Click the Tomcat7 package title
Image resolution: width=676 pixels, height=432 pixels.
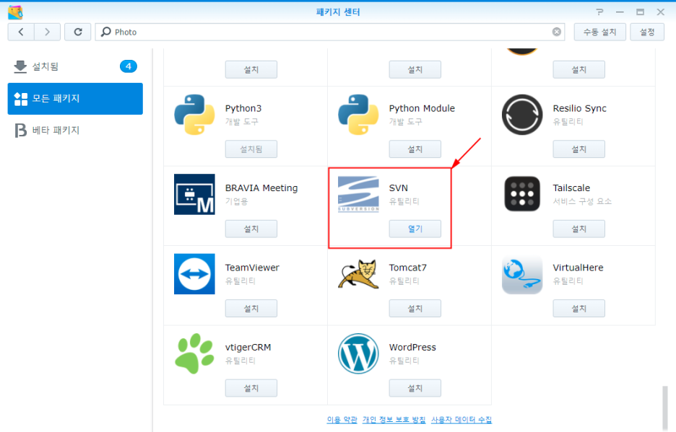tap(408, 268)
